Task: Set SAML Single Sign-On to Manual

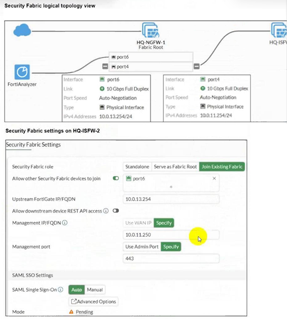Action: coord(95,290)
